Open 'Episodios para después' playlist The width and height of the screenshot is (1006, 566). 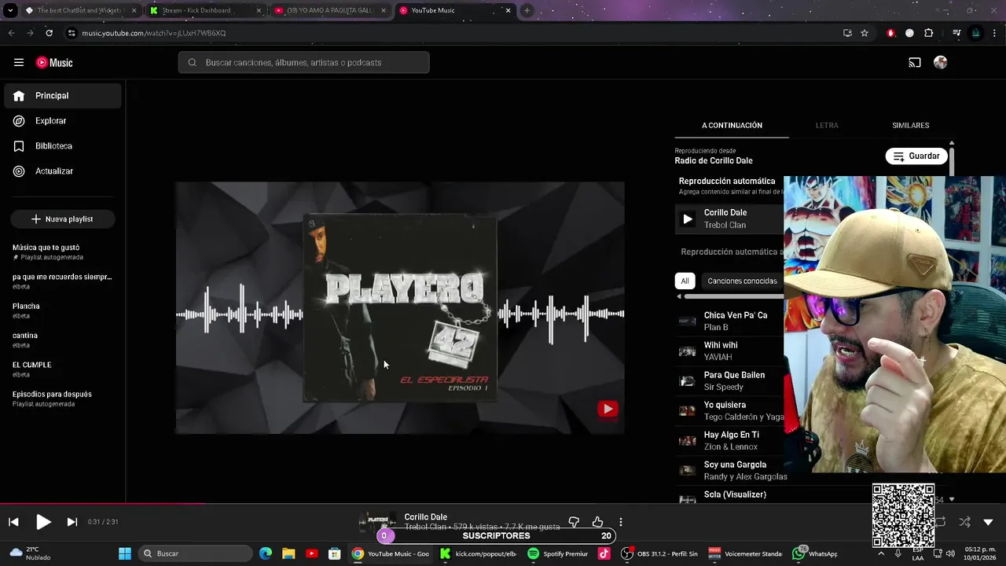pos(63,399)
